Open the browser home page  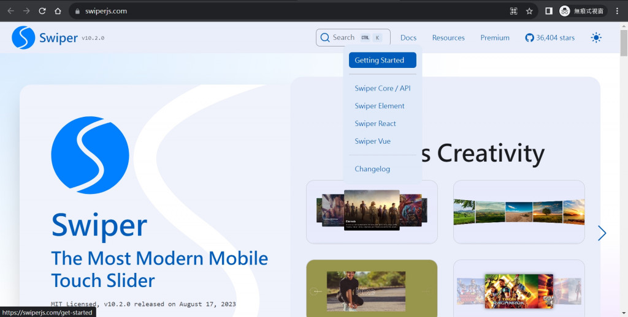(58, 11)
